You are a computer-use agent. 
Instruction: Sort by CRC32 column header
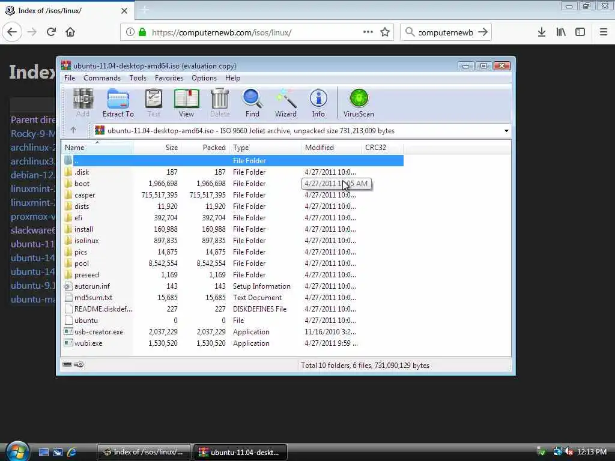(x=383, y=148)
